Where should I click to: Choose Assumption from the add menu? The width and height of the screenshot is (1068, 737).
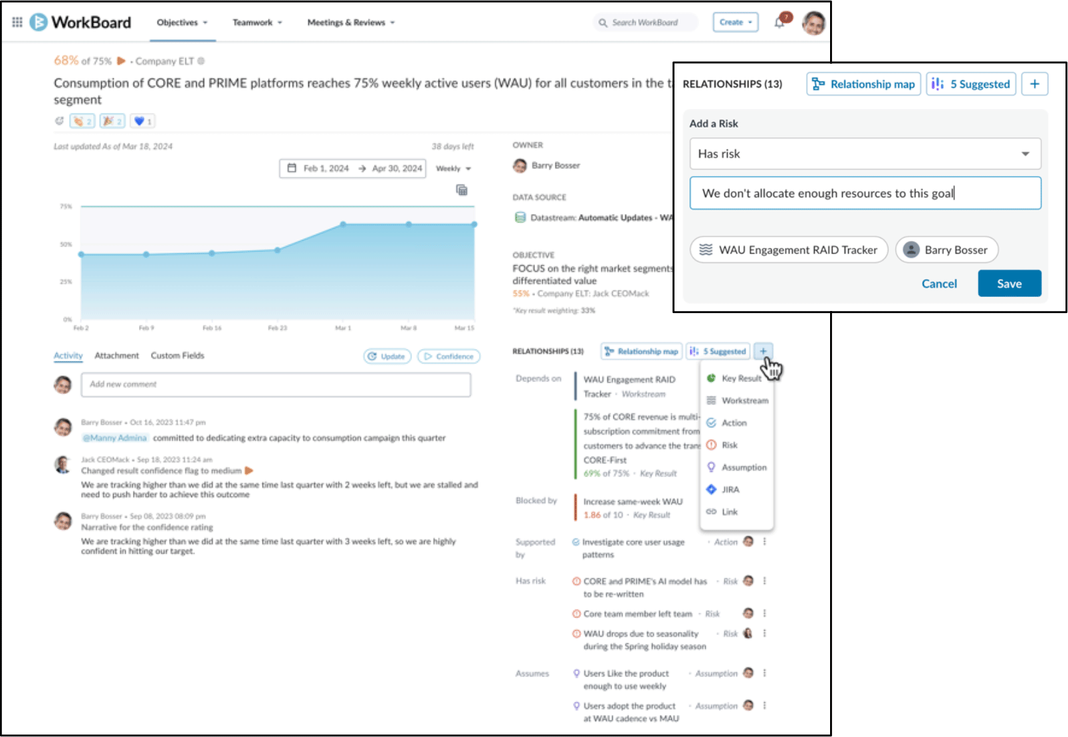pyautogui.click(x=736, y=467)
